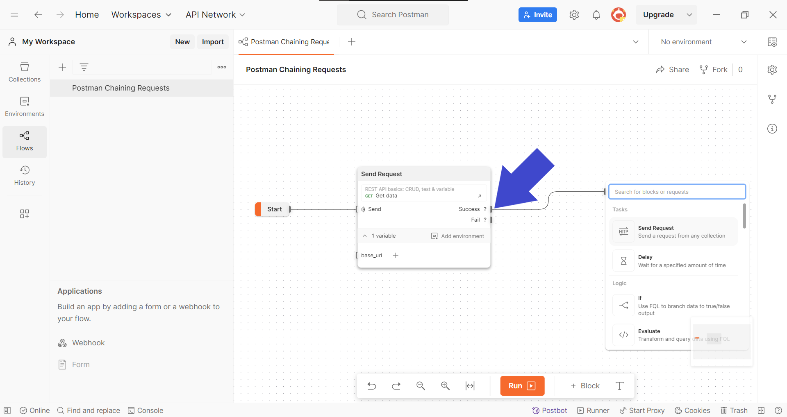Add variable with plus next to base_url
Viewport: 787px width, 417px height.
[396, 256]
